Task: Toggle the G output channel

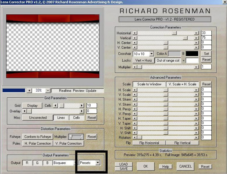Action: pyautogui.click(x=37, y=163)
